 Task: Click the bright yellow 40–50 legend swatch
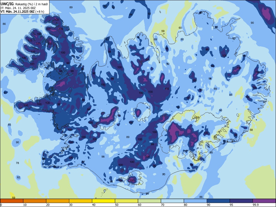[x=104, y=201]
